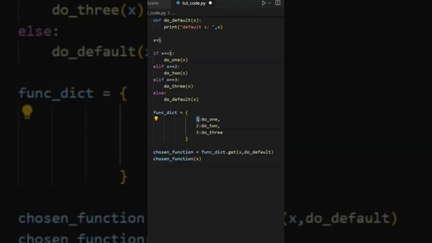This screenshot has width=432, height=243.
Task: Open the run options dropdown arrow
Action: point(269,3)
